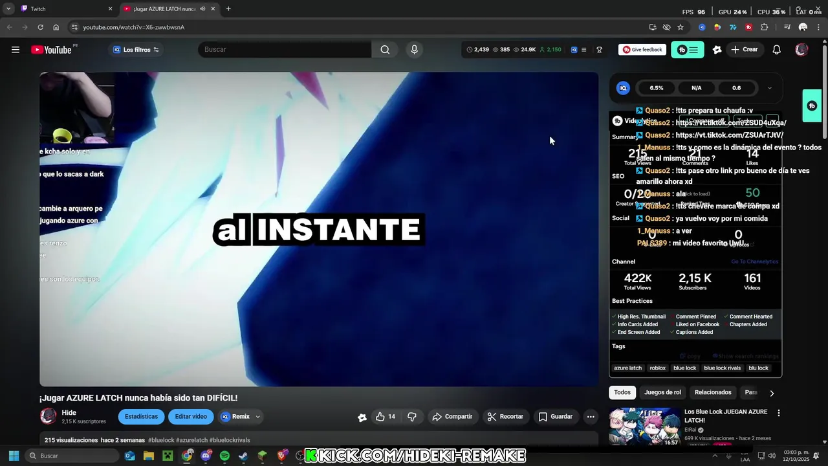828x466 pixels.
Task: Open a new browser tab
Action: pyautogui.click(x=228, y=9)
